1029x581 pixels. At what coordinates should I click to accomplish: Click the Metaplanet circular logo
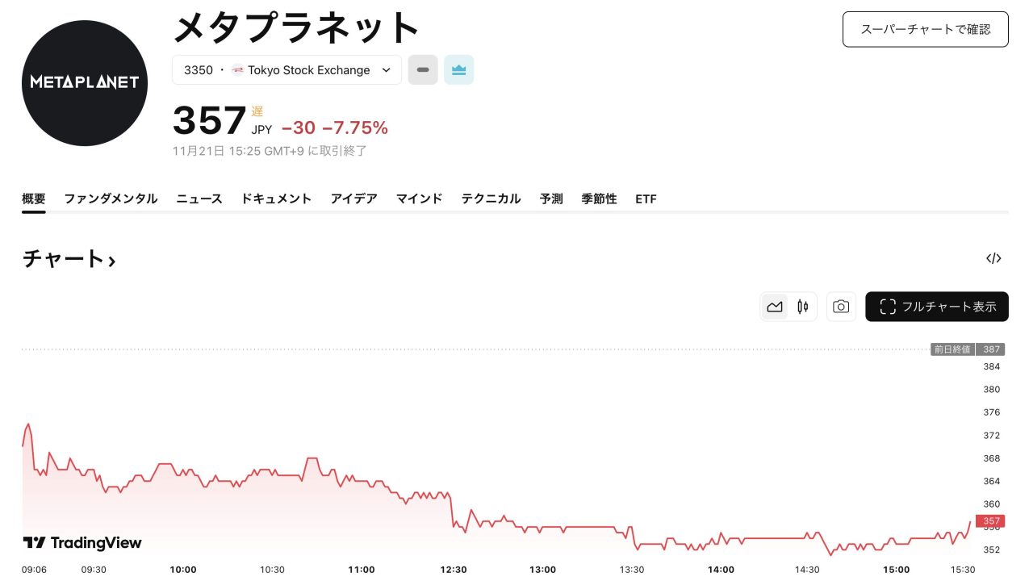[85, 83]
